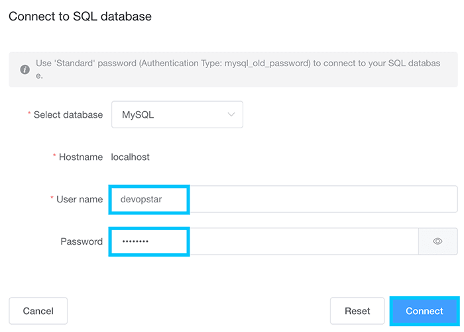Click the red asterisk beside Select database
Viewport: 464px width, 332px height.
pyautogui.click(x=29, y=114)
